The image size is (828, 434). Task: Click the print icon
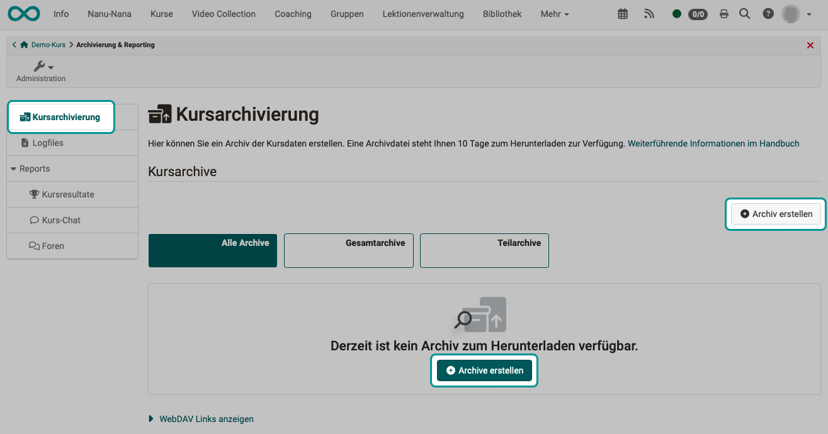point(724,14)
